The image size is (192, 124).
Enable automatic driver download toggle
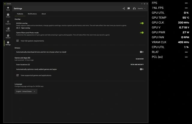142,52
